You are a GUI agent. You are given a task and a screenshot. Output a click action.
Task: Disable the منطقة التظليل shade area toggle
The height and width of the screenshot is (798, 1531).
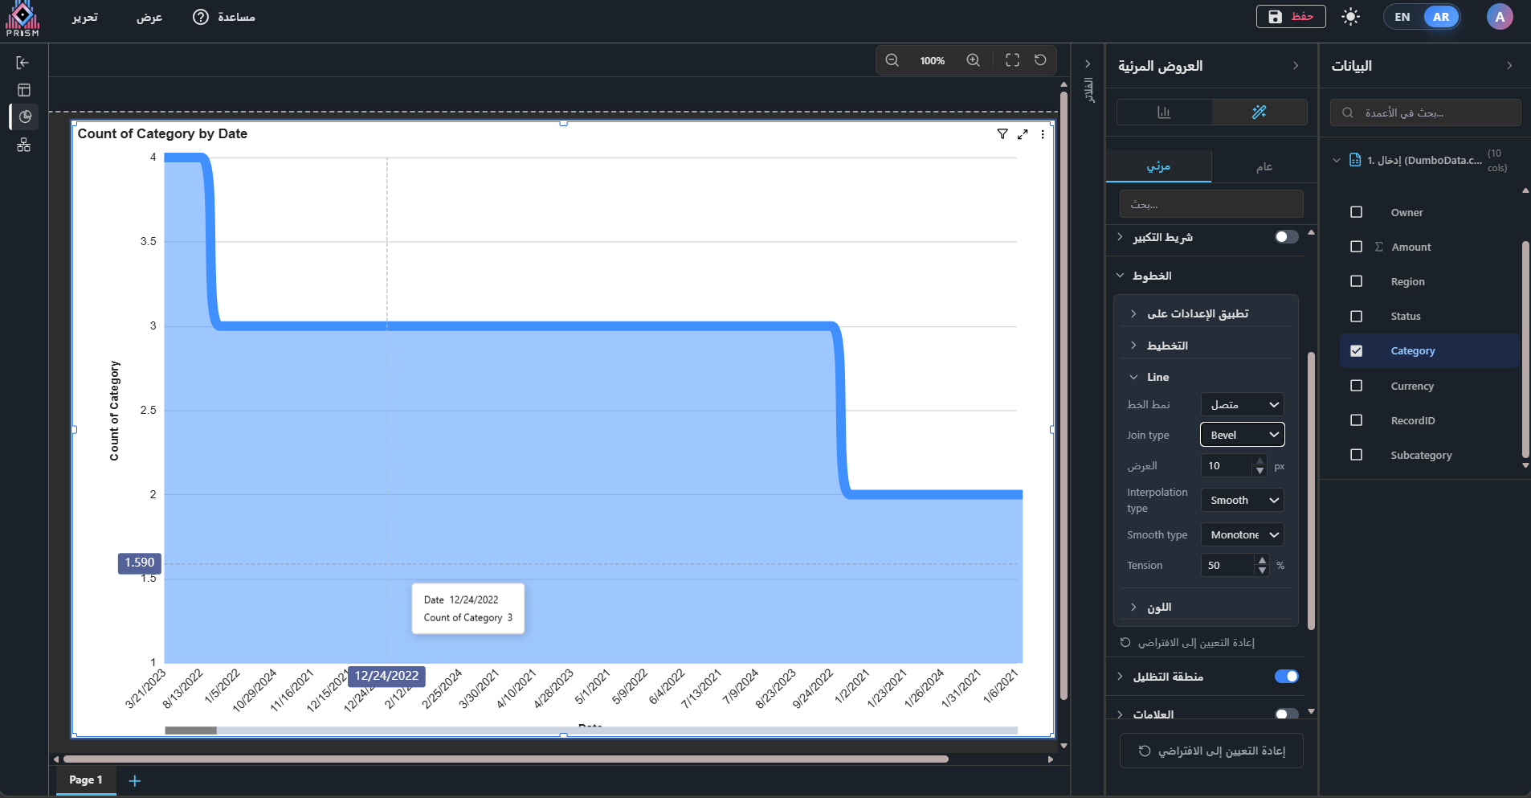pos(1286,677)
